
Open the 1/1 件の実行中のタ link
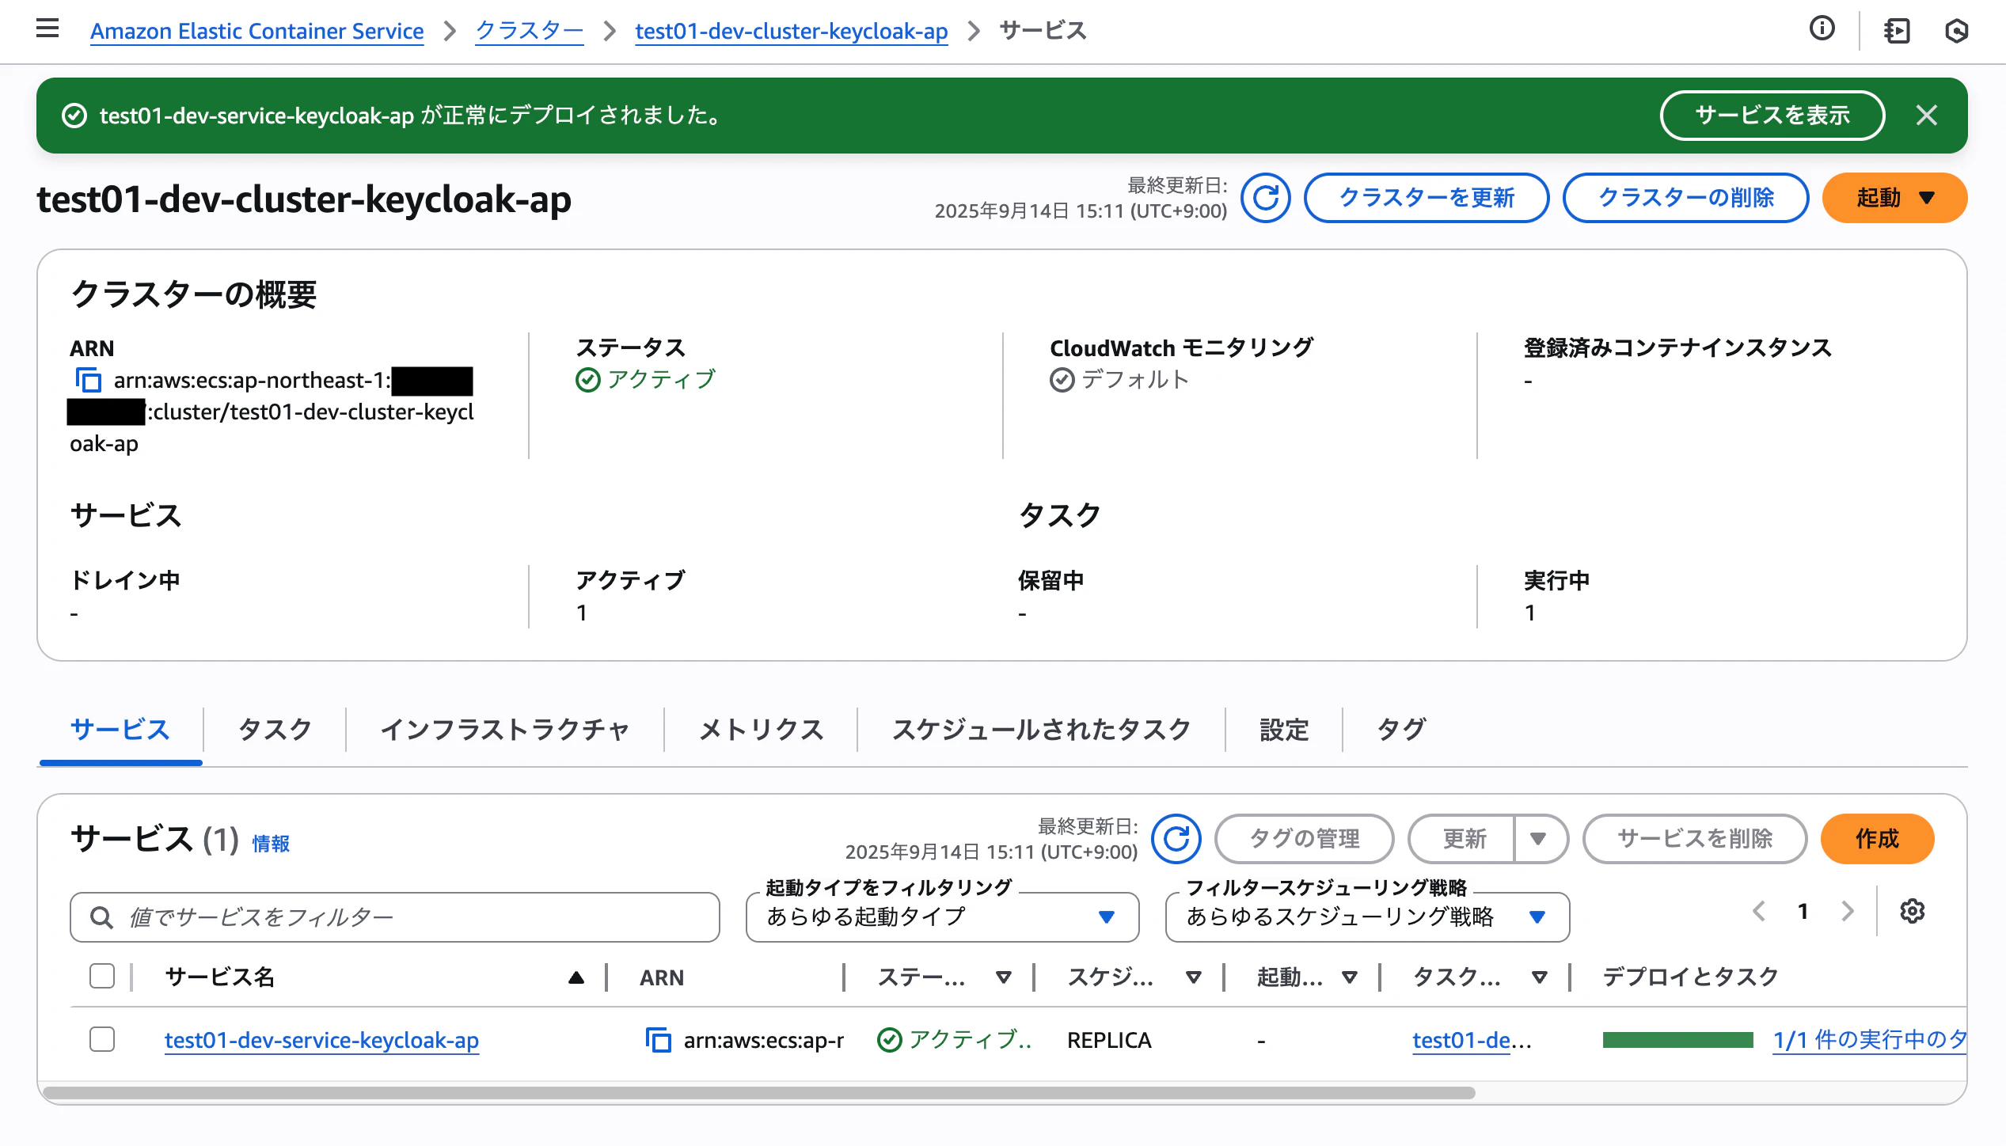(x=1870, y=1040)
